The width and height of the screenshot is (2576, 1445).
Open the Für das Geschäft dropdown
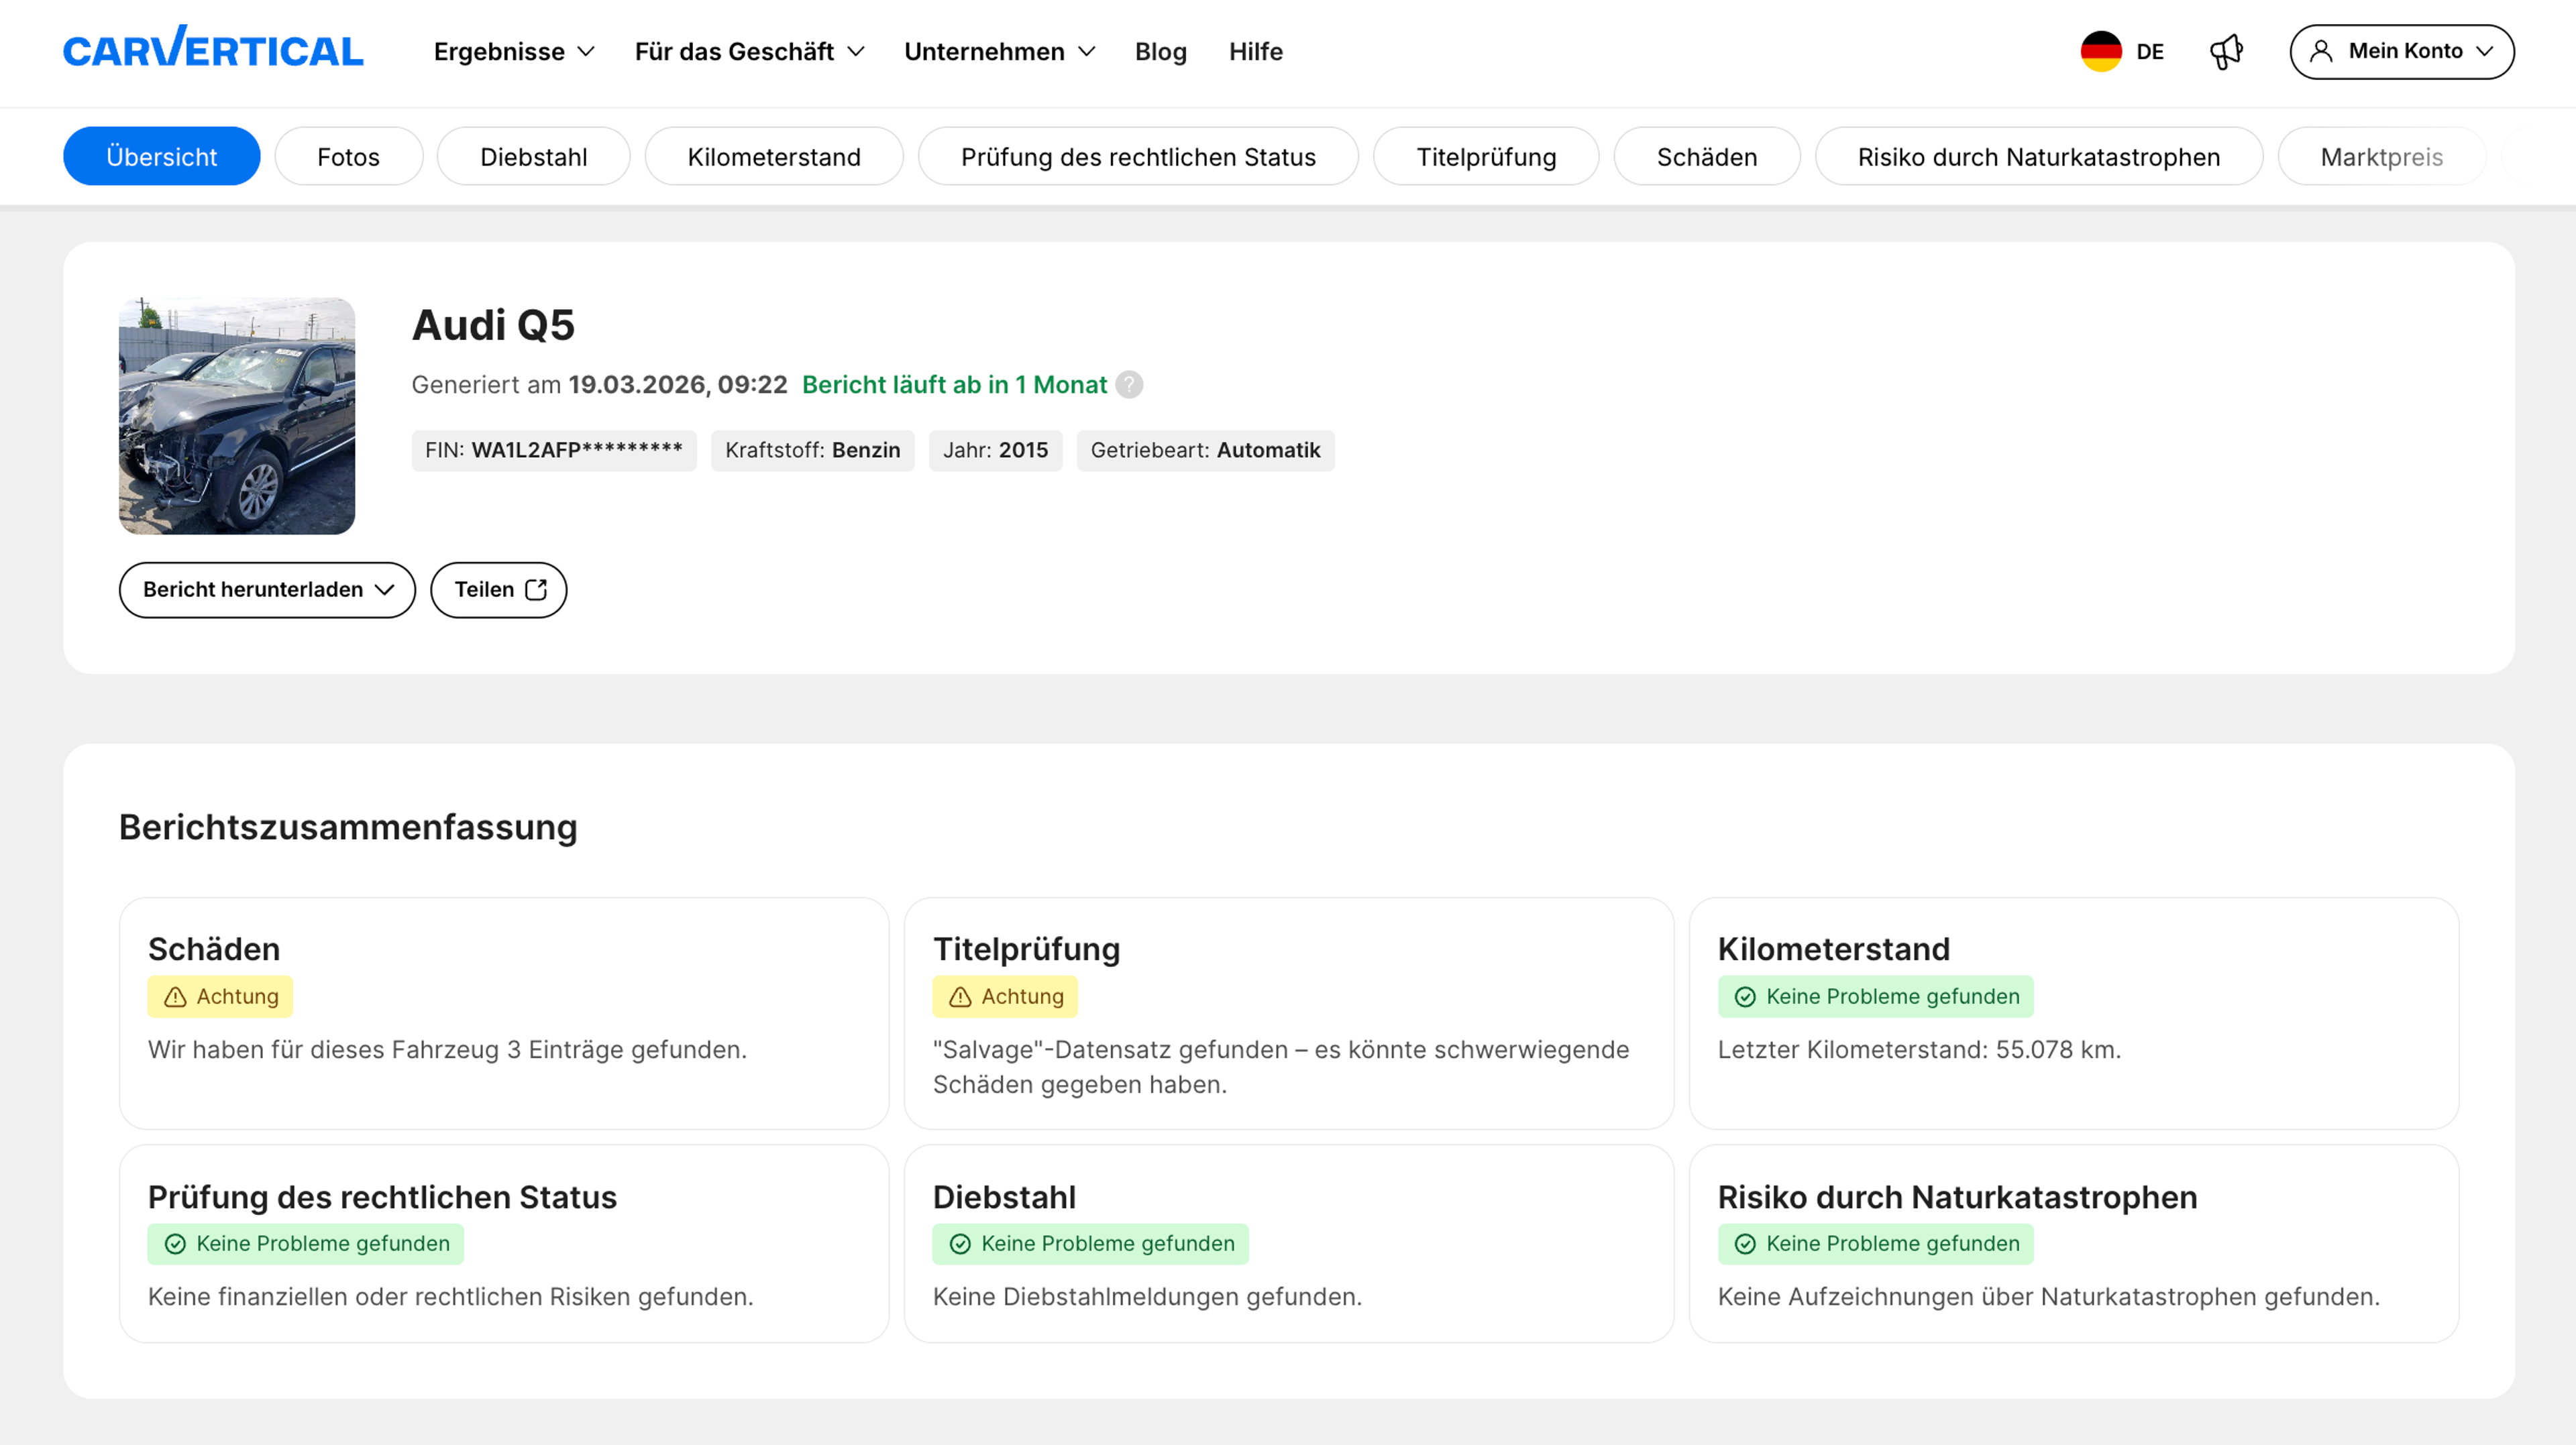click(749, 51)
